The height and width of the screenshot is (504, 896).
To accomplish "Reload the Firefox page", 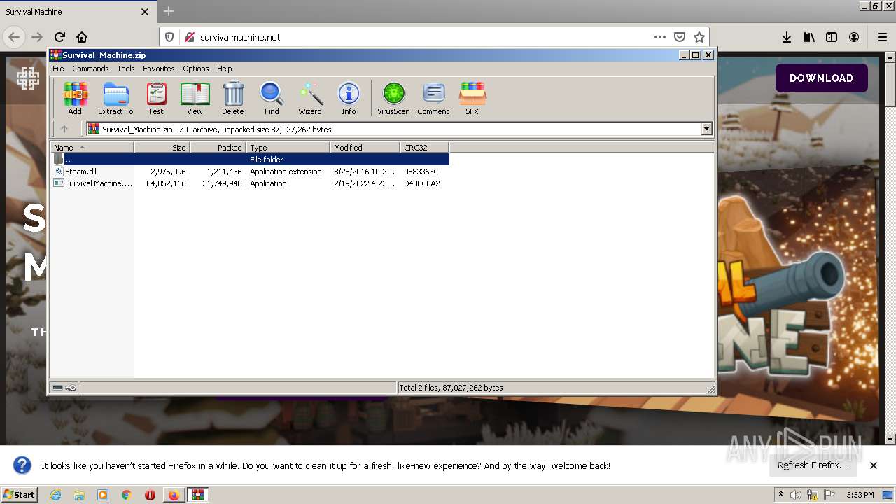I will point(59,37).
